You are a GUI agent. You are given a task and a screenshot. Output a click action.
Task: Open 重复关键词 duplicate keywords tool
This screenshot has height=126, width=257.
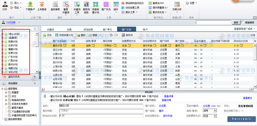66,8
